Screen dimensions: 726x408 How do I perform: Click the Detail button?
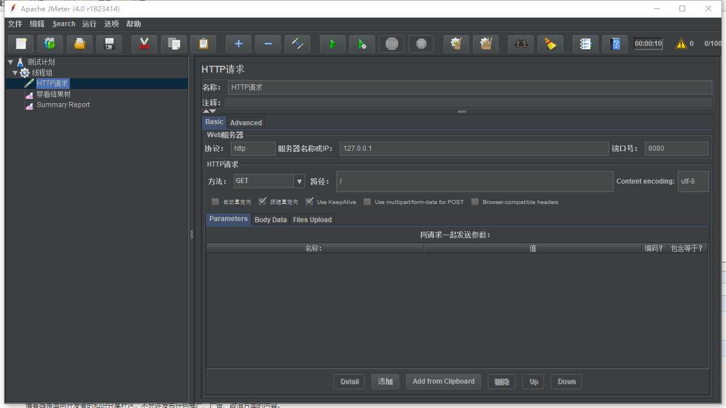click(x=349, y=381)
